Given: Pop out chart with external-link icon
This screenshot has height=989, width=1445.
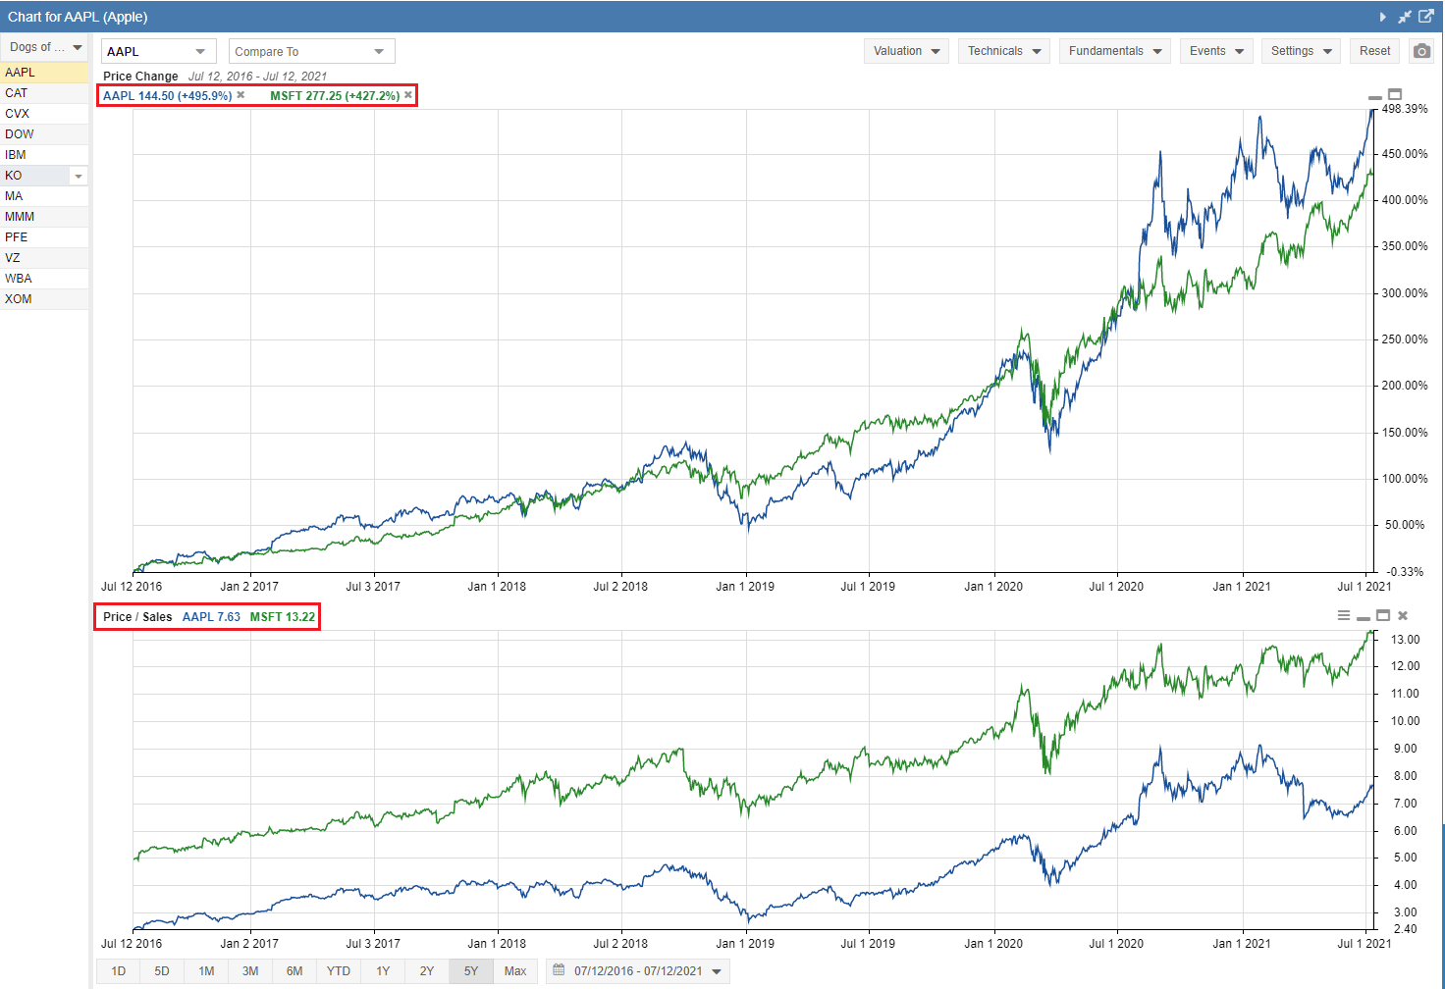Looking at the screenshot, I should pyautogui.click(x=1426, y=17).
